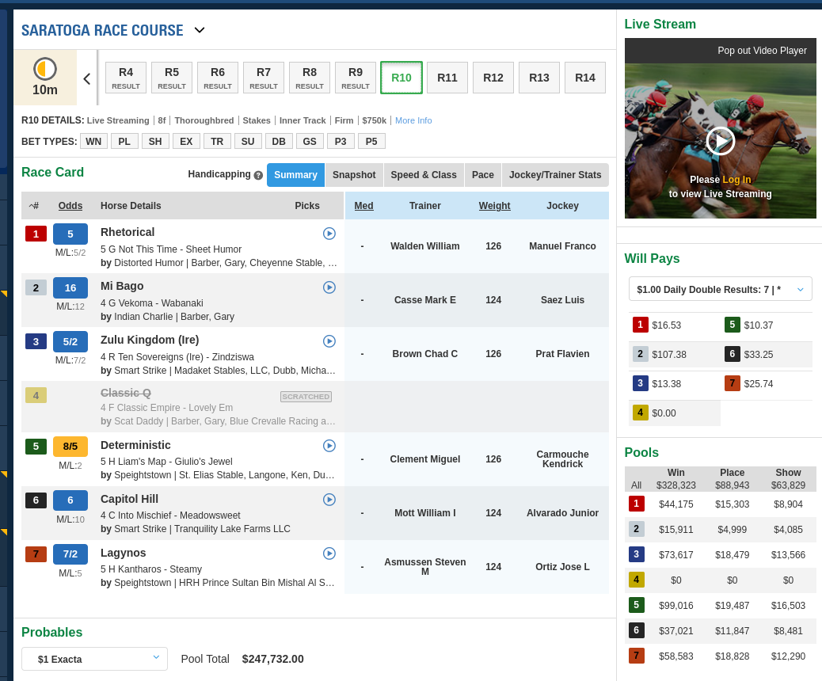Image resolution: width=822 pixels, height=681 pixels.
Task: Expand the Saratoga Race Course track selector
Action: tap(200, 30)
